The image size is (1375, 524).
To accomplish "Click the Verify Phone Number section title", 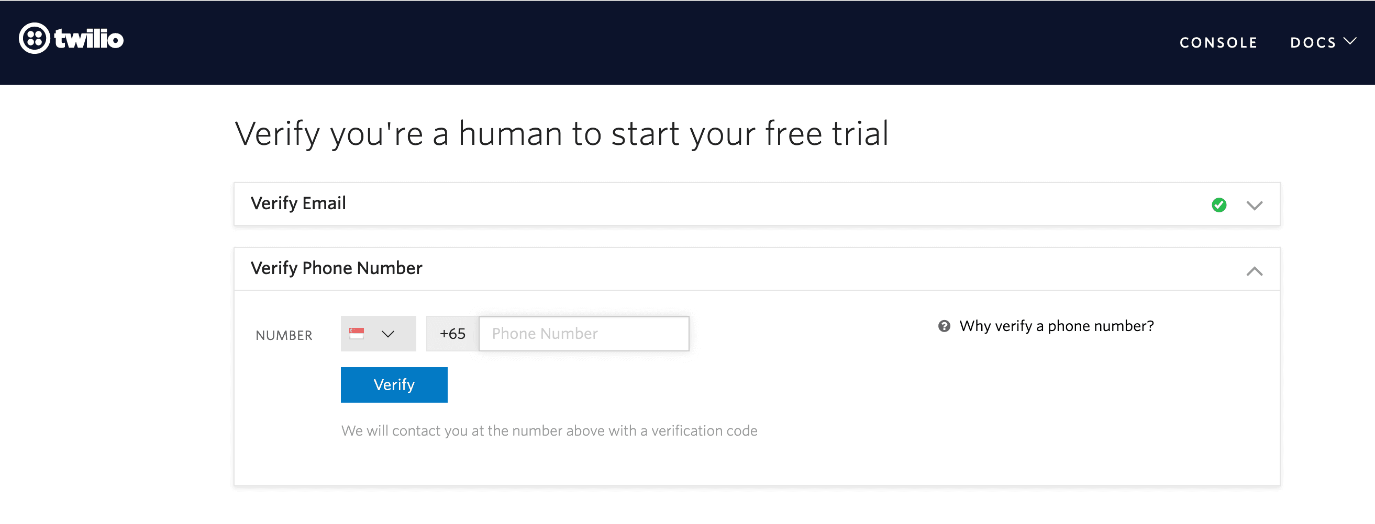I will pos(336,268).
